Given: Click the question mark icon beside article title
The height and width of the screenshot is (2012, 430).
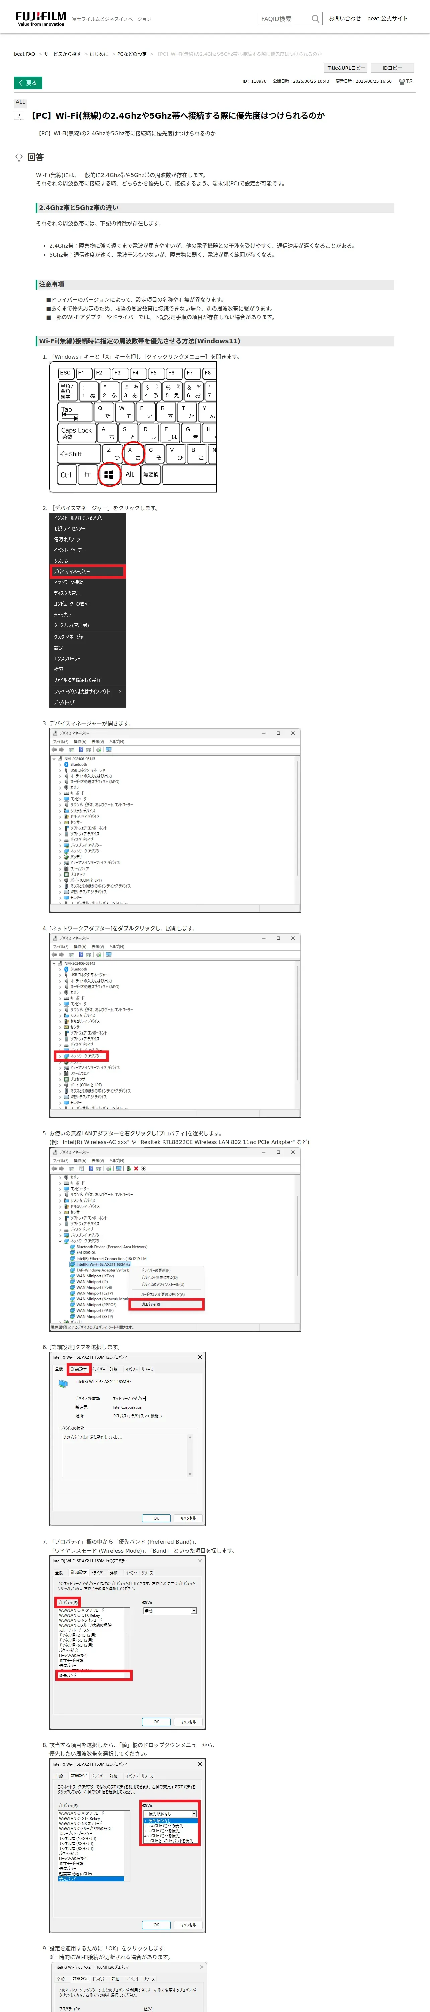Looking at the screenshot, I should 19,116.
